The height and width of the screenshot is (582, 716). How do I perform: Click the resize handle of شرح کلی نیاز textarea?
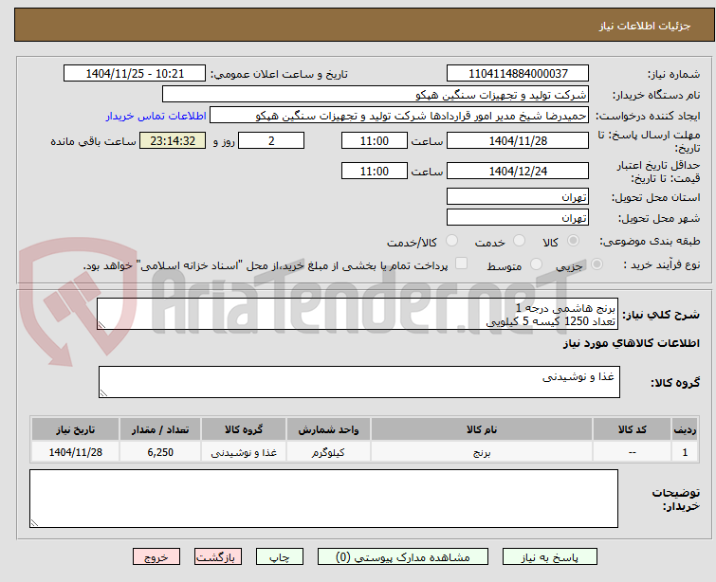coord(101,325)
